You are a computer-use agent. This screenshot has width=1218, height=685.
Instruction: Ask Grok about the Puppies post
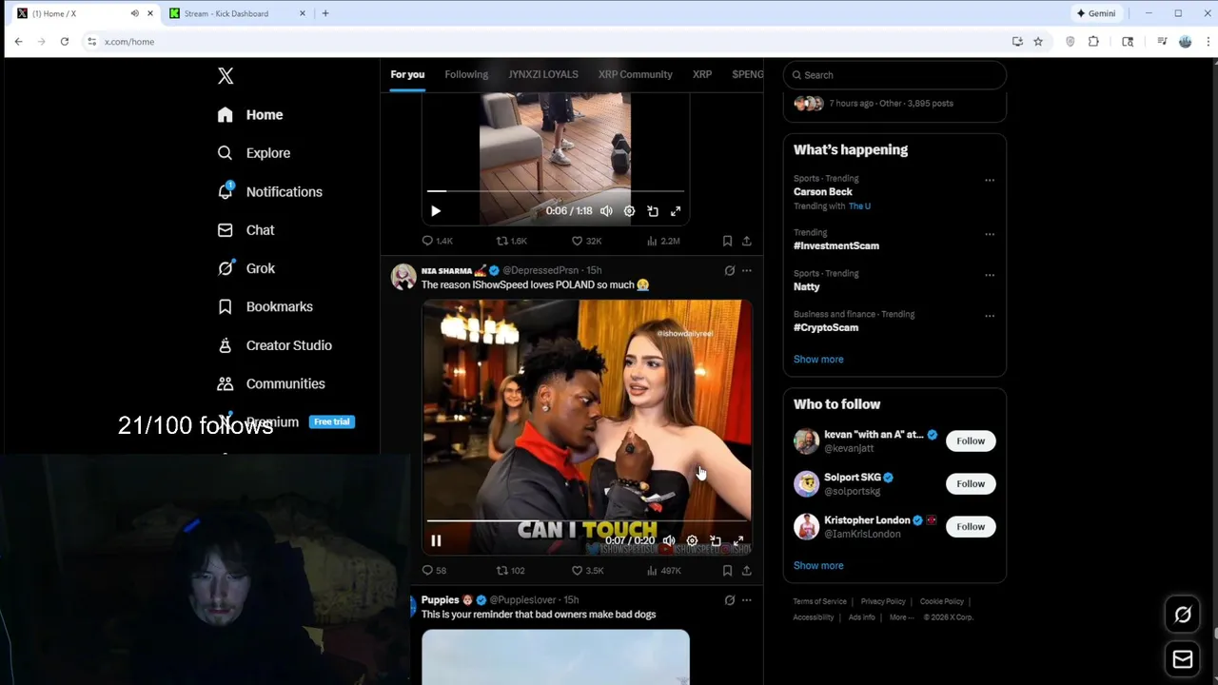pos(730,600)
